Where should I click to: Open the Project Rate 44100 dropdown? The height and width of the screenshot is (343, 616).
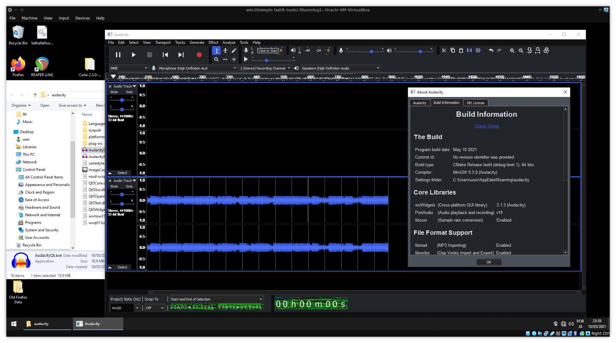[x=137, y=308]
